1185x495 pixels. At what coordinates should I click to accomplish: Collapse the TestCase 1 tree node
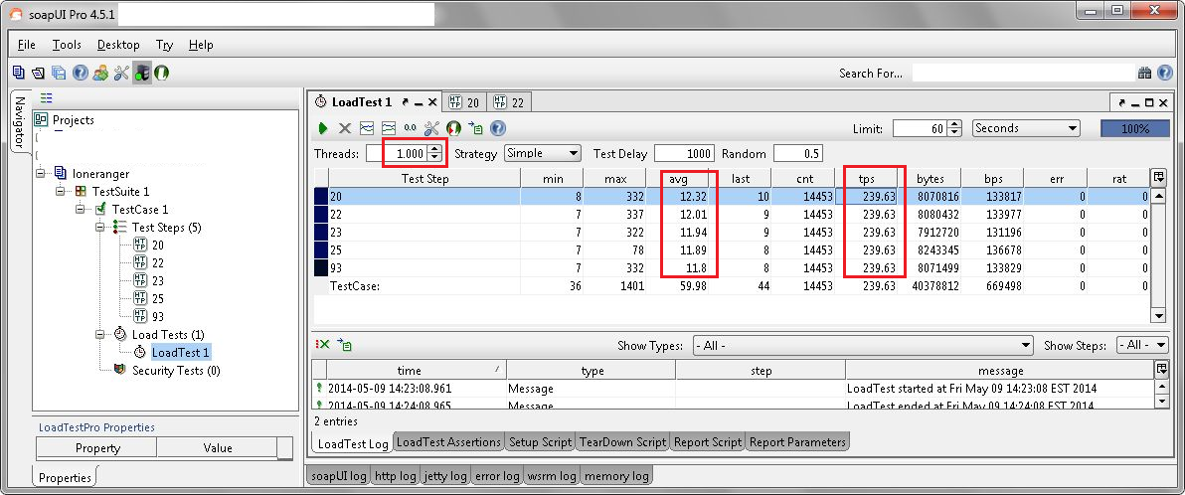pyautogui.click(x=81, y=210)
